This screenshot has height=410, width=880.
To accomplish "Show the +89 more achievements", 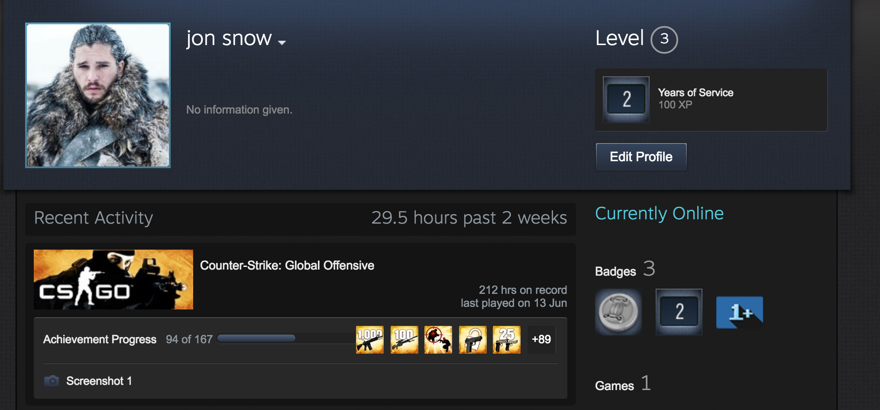I will pyautogui.click(x=541, y=339).
